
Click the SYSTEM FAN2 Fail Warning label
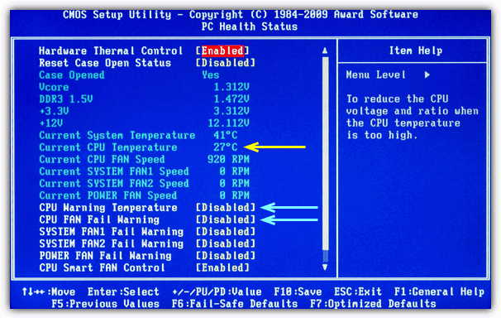(111, 243)
